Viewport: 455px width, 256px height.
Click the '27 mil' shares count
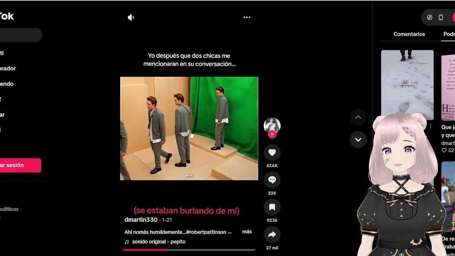point(272,248)
